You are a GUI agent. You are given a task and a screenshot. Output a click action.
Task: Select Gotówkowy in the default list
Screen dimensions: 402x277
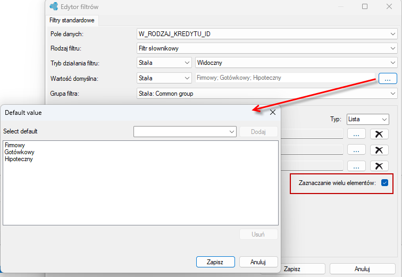[19, 152]
